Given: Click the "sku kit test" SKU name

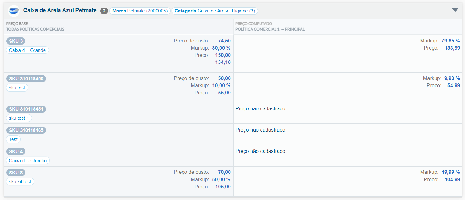Looking at the screenshot, I should (x=20, y=182).
